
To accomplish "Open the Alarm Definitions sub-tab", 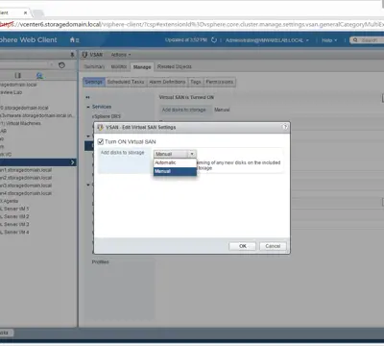I will tap(167, 82).
